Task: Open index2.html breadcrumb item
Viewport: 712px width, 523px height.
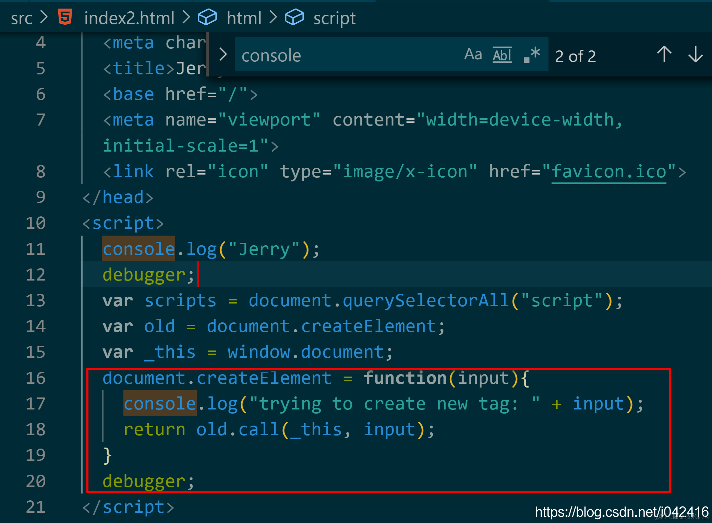Action: 129,18
